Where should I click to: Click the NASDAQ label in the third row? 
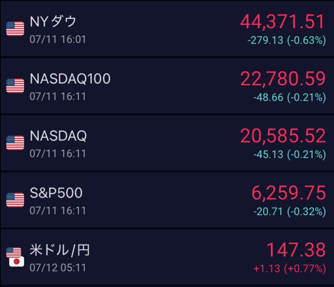(x=58, y=136)
